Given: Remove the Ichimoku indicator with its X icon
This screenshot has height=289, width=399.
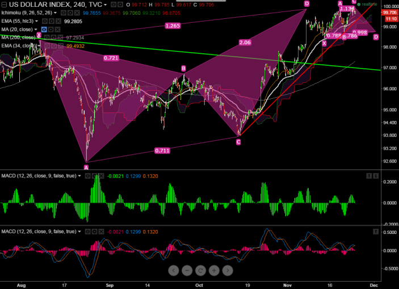Looking at the screenshot, I should [77, 12].
